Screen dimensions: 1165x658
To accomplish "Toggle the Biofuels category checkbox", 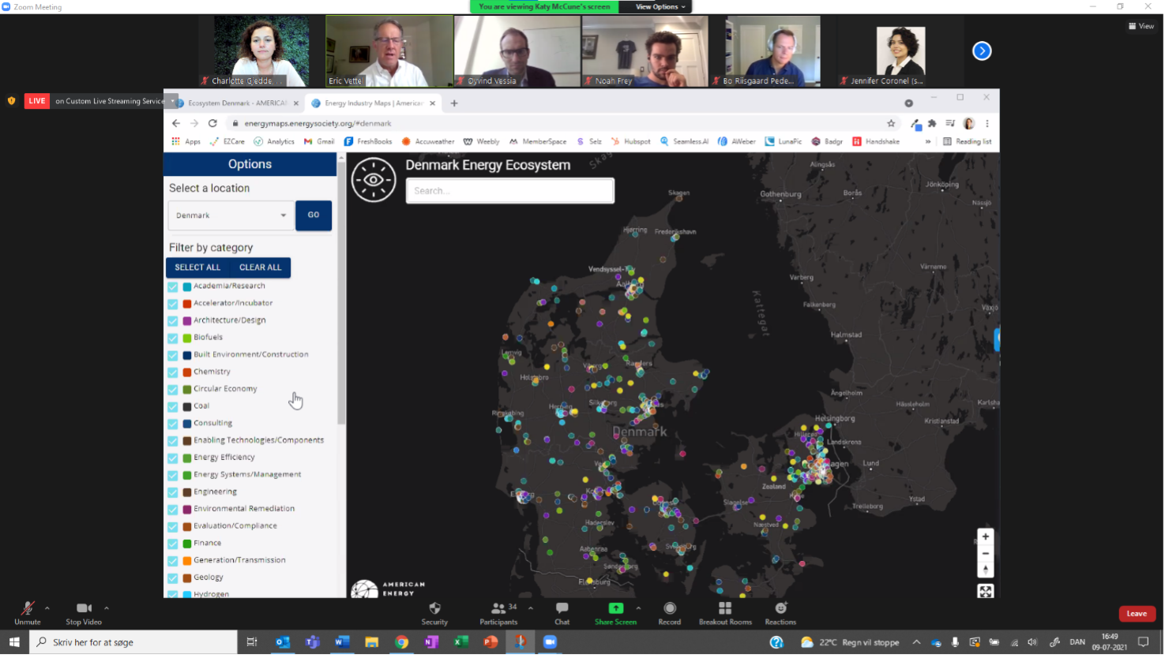I will [173, 338].
